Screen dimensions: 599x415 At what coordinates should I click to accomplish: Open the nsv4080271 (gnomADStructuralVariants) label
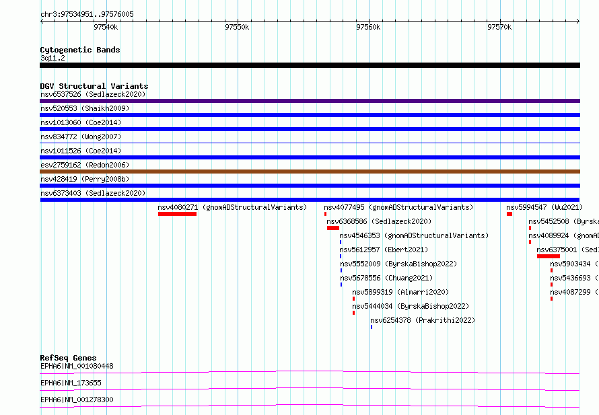(x=232, y=207)
